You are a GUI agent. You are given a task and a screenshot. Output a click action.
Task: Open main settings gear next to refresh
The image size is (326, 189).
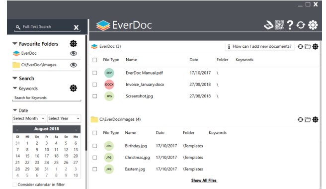pos(313,25)
